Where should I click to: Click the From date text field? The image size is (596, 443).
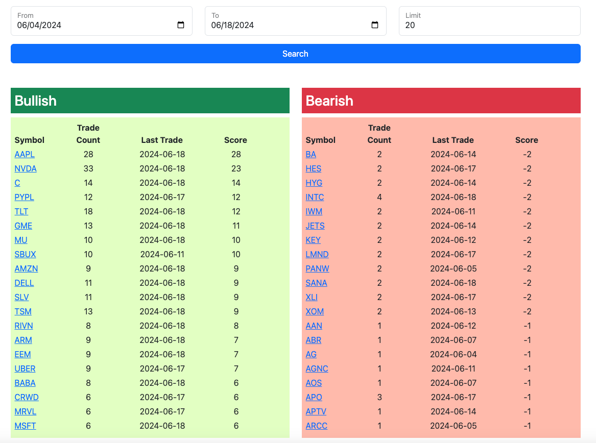point(102,21)
